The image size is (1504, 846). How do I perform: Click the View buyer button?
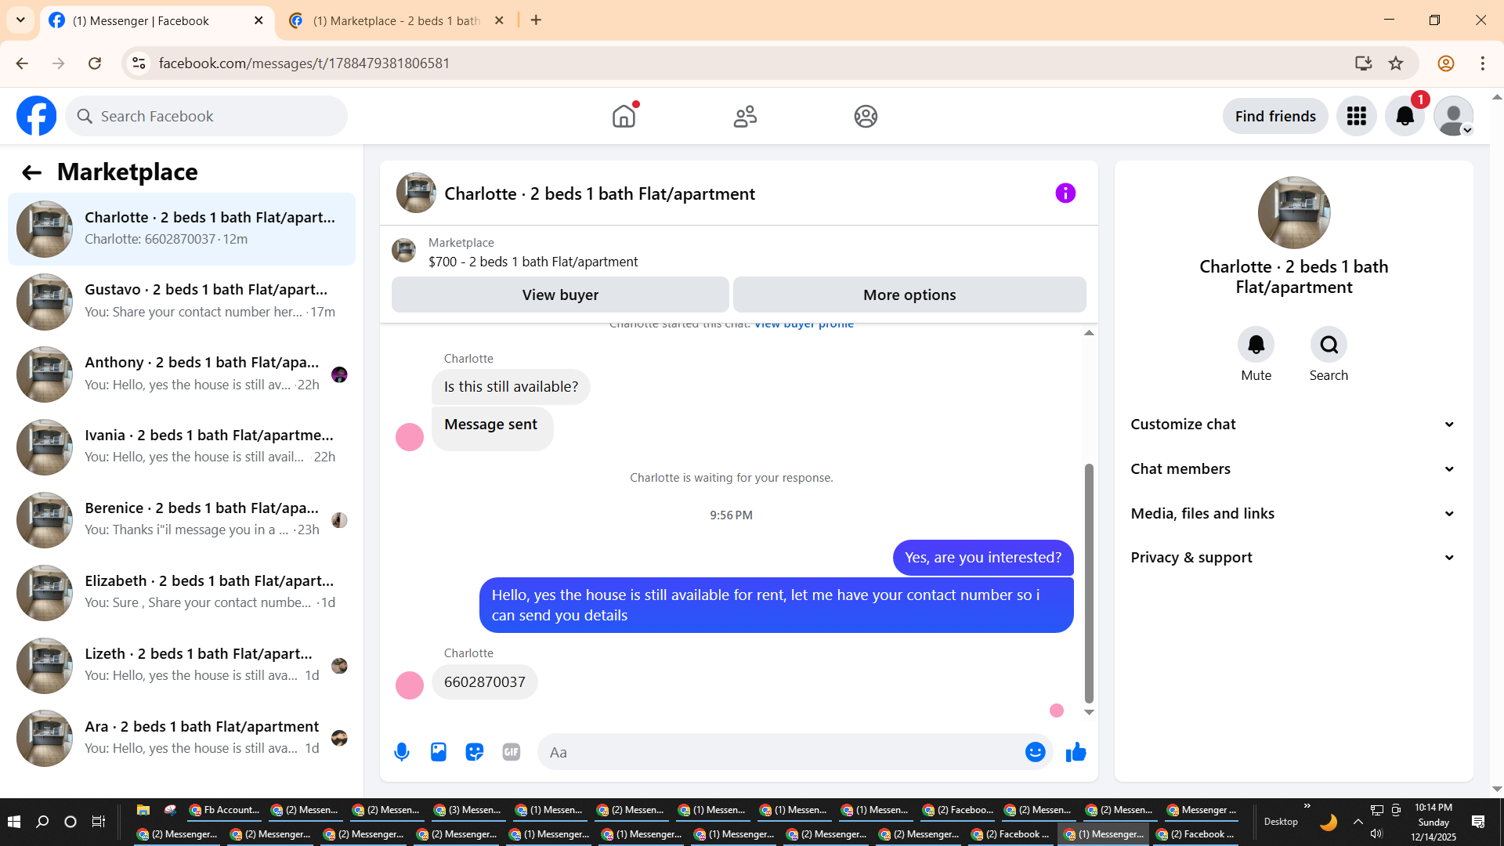[x=560, y=295]
